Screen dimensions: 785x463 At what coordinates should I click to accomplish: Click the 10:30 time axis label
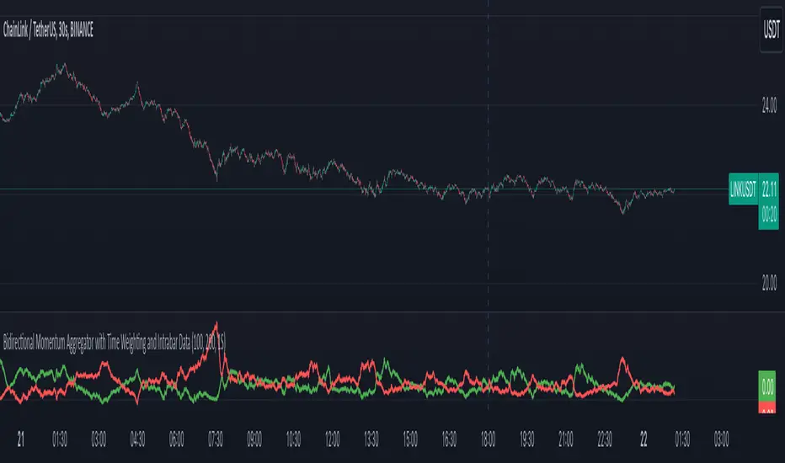click(293, 439)
